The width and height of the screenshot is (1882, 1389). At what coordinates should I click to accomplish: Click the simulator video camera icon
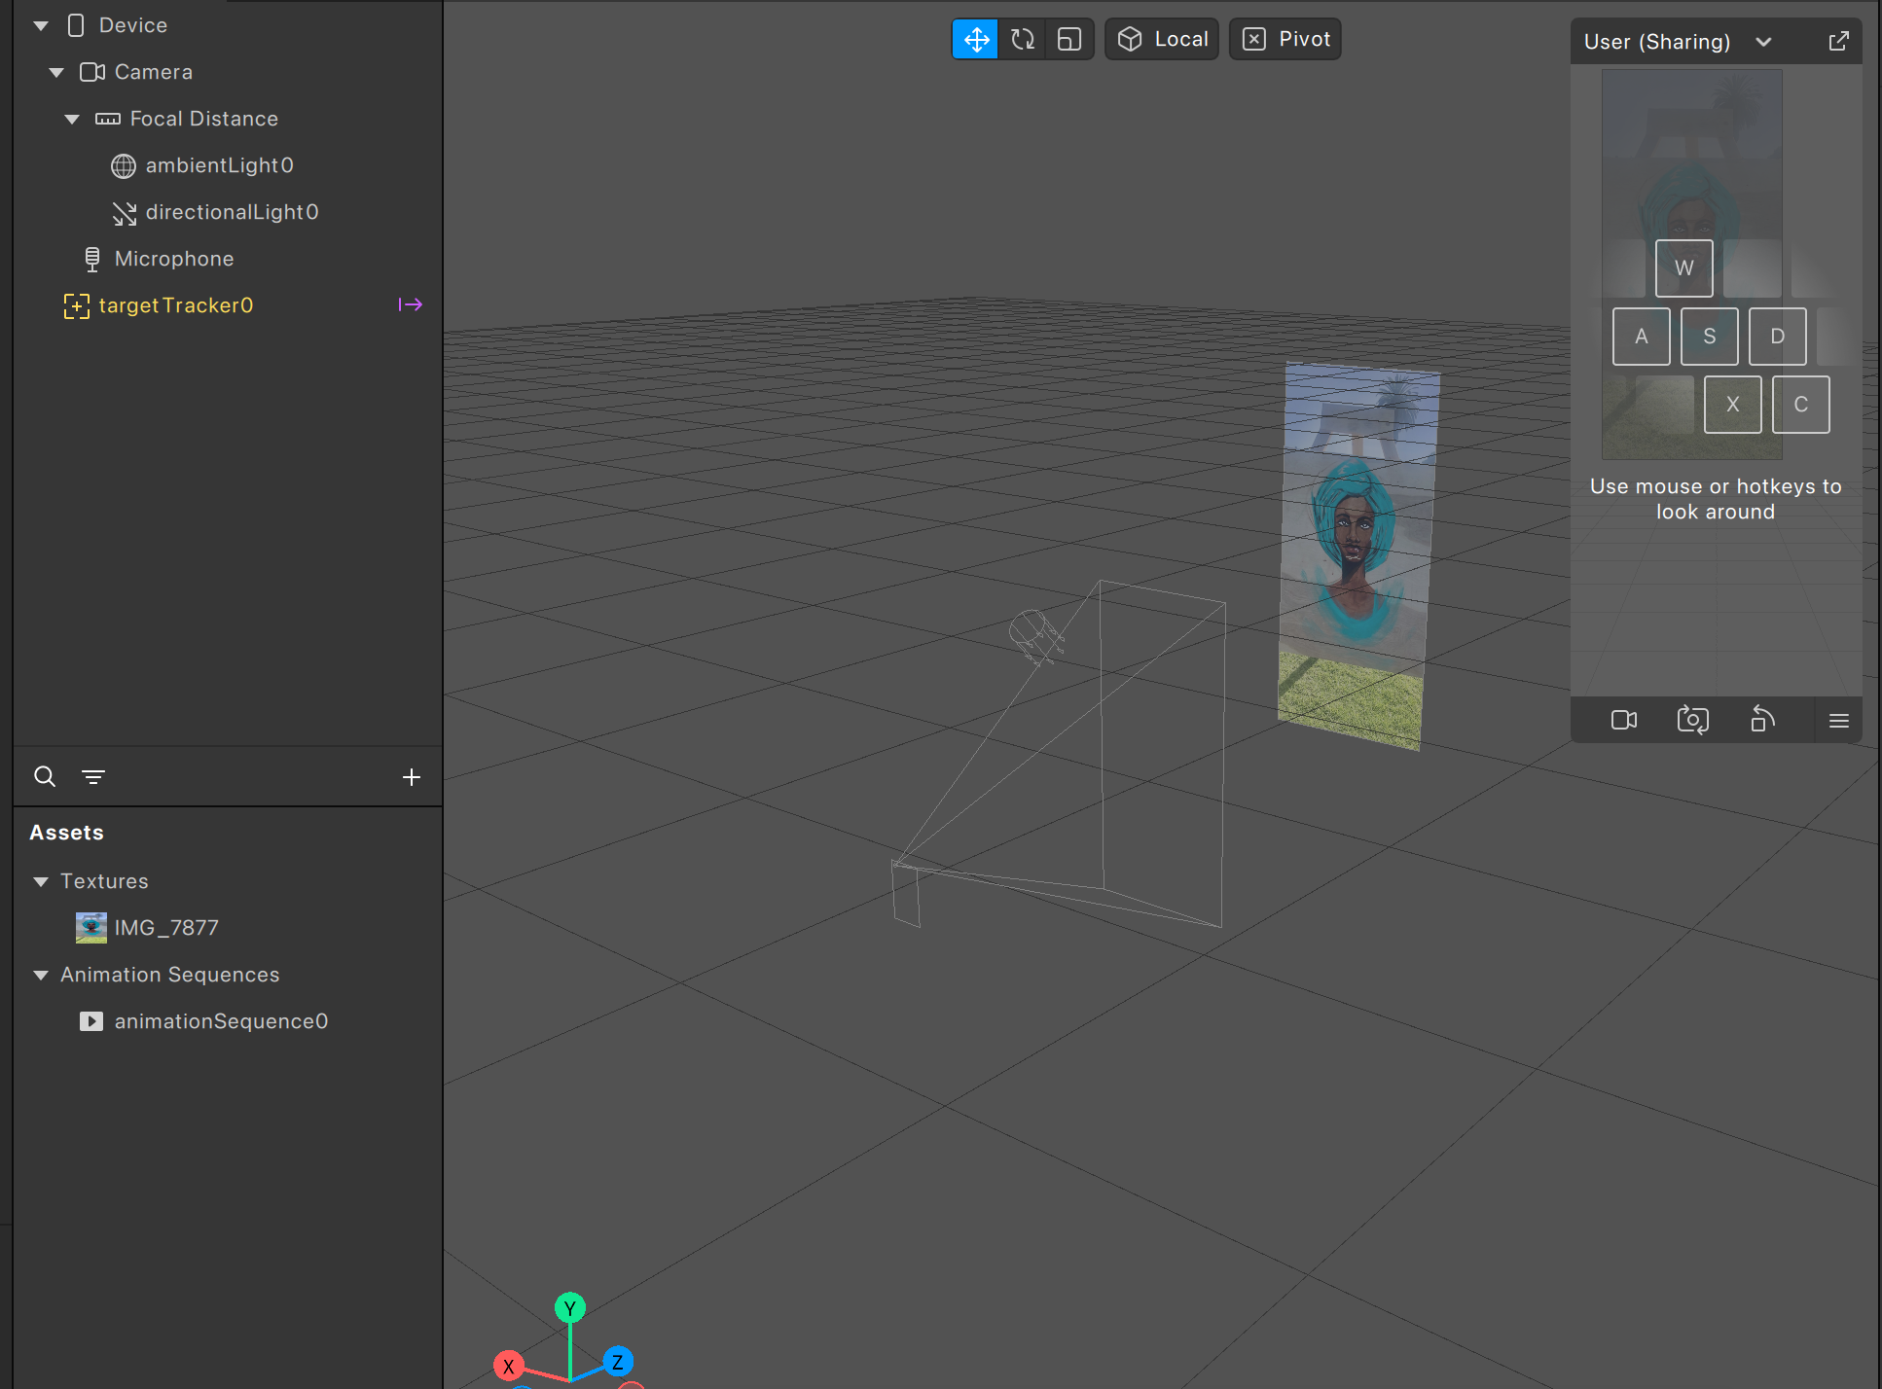[x=1624, y=721]
